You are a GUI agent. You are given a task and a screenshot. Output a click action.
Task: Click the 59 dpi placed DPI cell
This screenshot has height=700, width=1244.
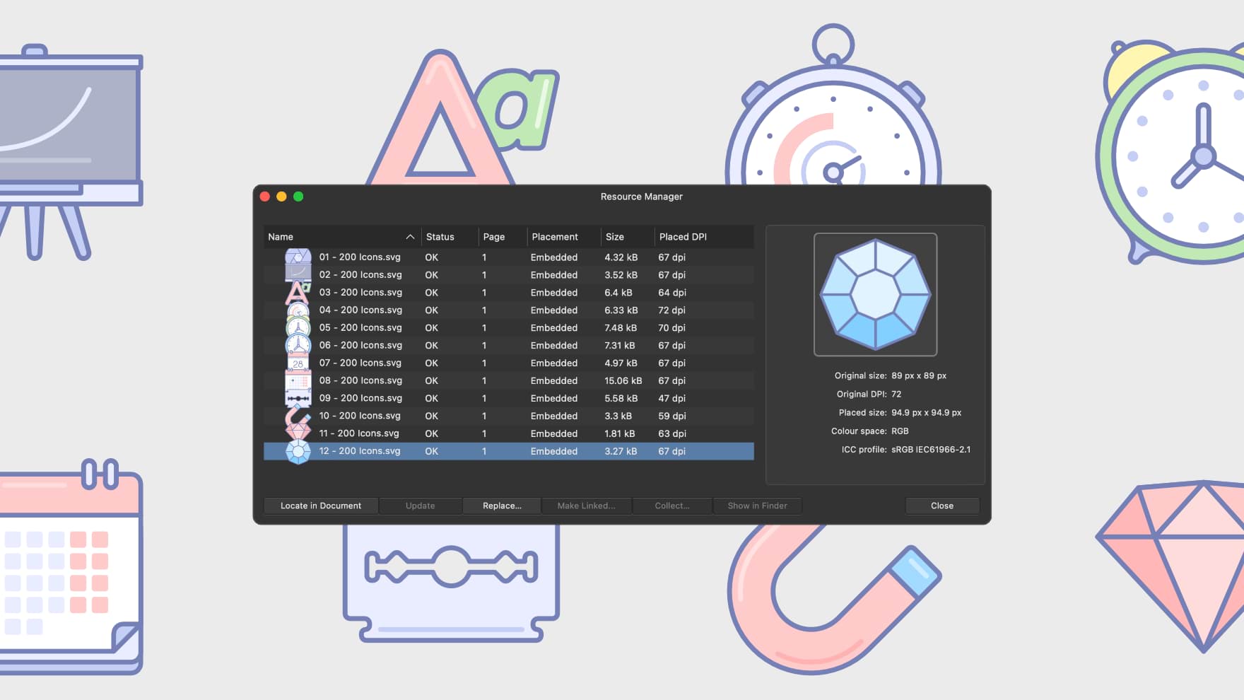[x=672, y=416]
